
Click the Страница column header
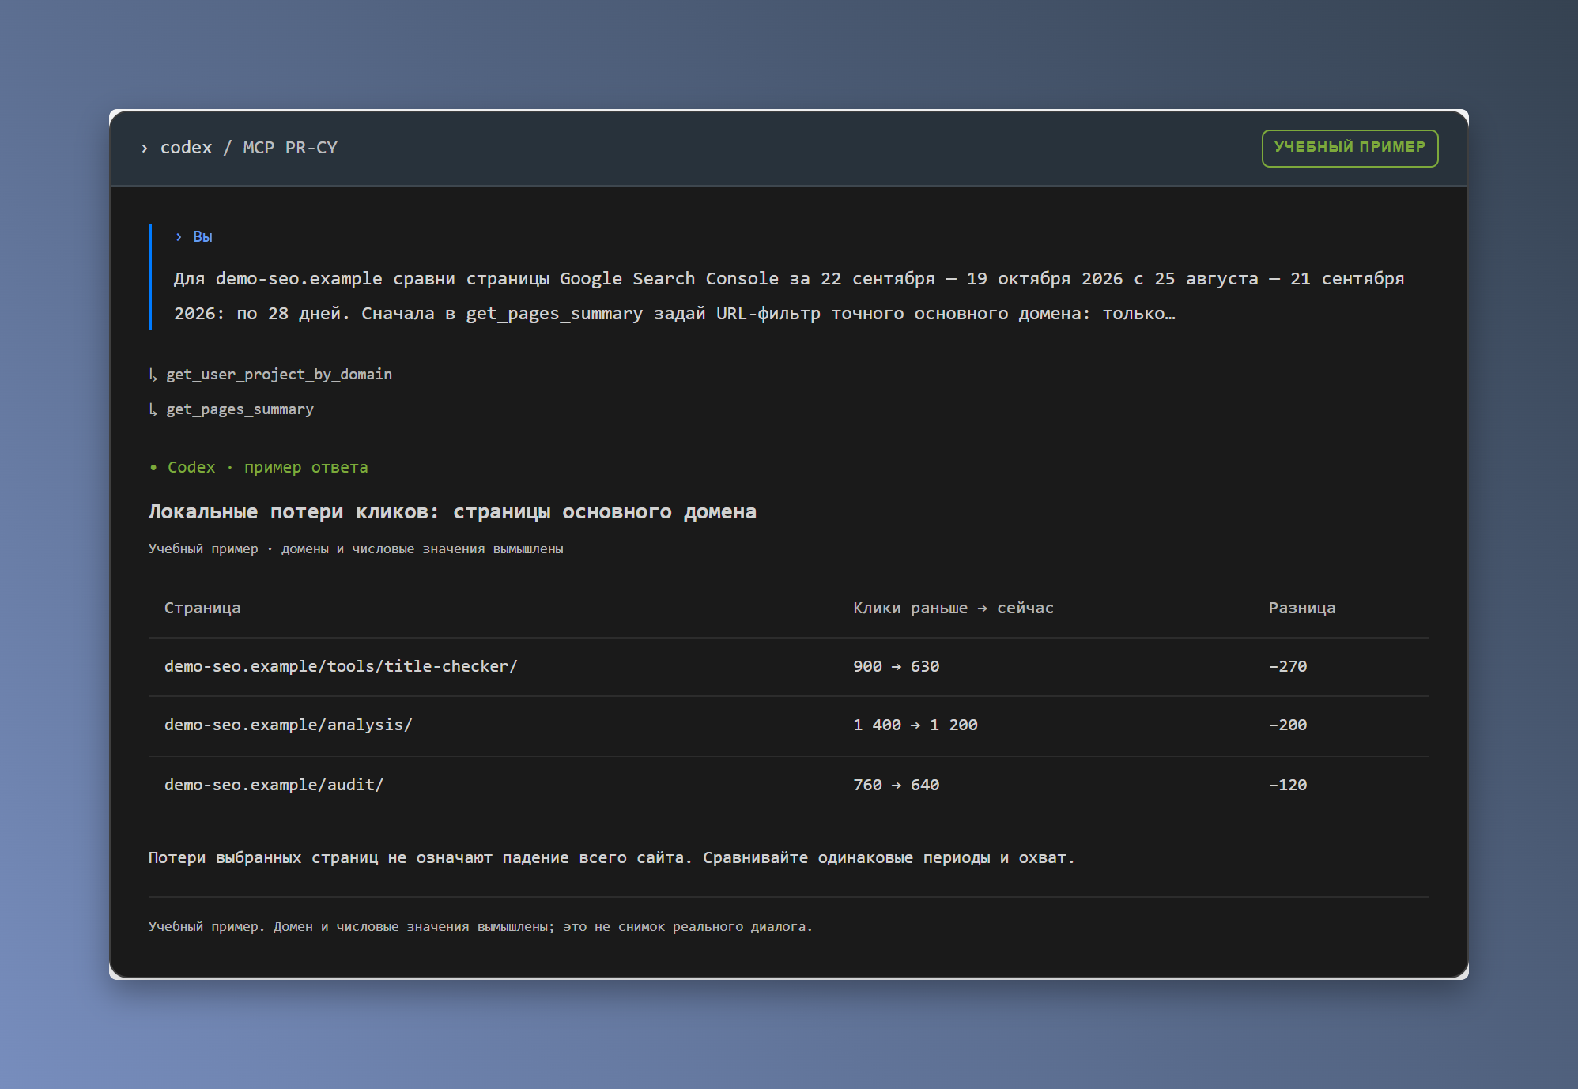pyautogui.click(x=202, y=608)
